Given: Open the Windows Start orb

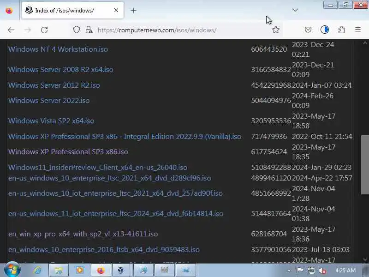Looking at the screenshot, I should [12, 270].
